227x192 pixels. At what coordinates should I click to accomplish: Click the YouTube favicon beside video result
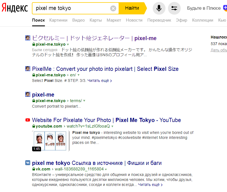(28, 120)
